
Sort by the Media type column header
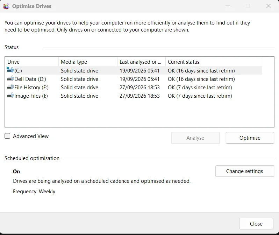88,62
